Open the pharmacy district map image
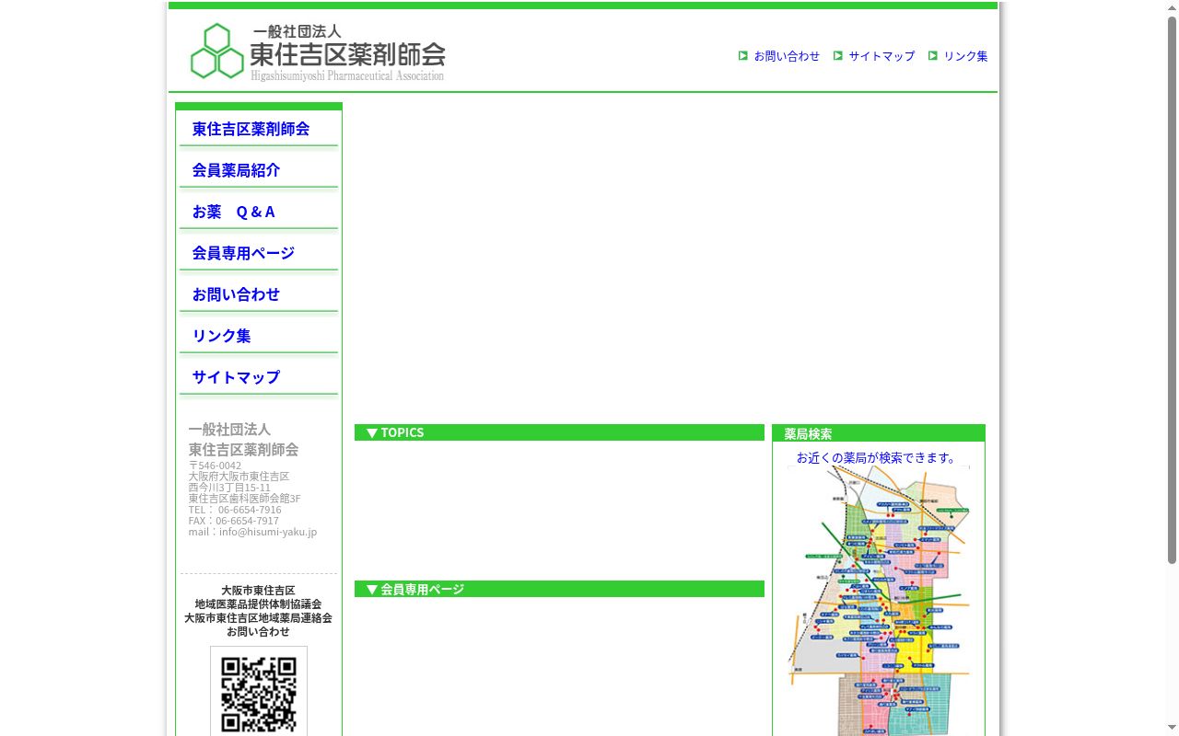This screenshot has width=1179, height=736. [879, 600]
